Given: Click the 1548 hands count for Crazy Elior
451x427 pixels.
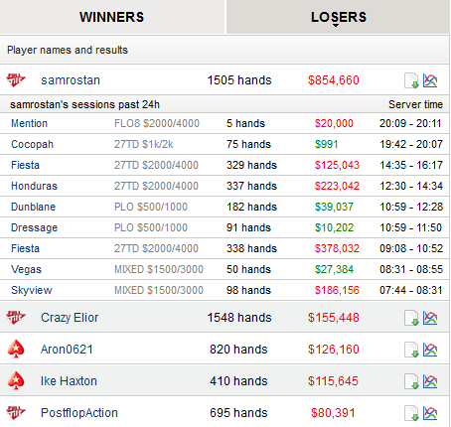Looking at the screenshot, I should click(239, 318).
